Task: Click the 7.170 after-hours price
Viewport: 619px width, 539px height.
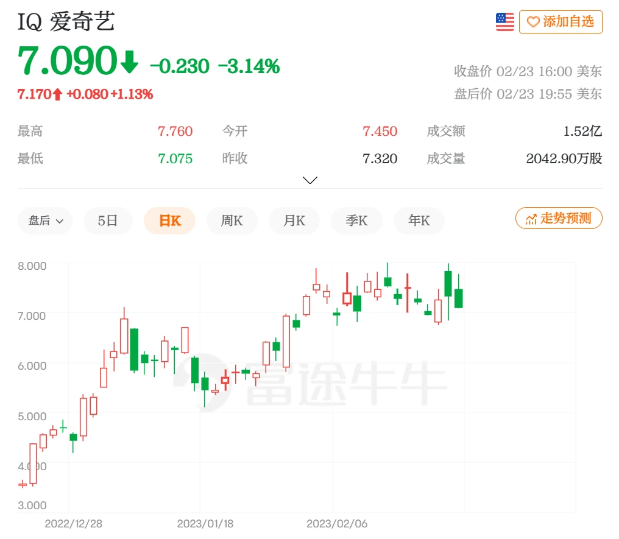Action: coord(34,94)
